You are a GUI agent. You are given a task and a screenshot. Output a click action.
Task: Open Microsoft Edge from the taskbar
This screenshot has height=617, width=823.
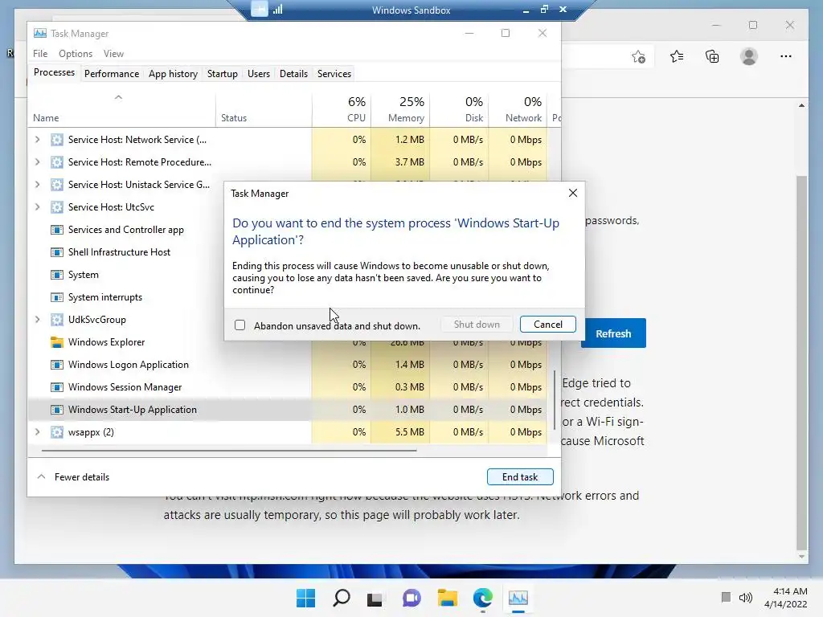[x=482, y=598]
